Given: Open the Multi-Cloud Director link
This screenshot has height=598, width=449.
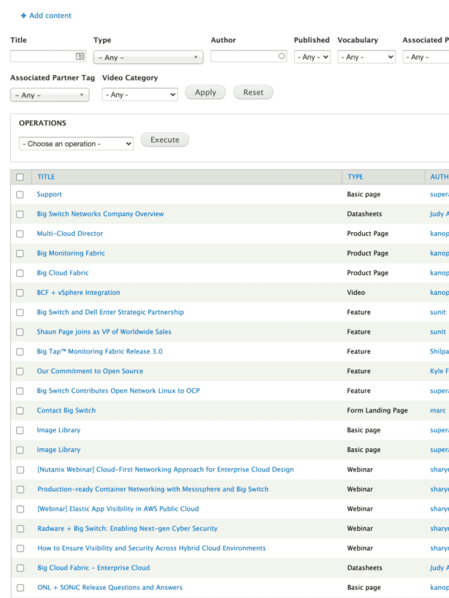Looking at the screenshot, I should tap(70, 234).
